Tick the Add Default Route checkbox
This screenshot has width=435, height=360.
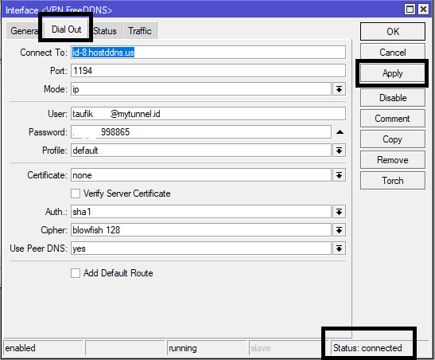[x=76, y=273]
